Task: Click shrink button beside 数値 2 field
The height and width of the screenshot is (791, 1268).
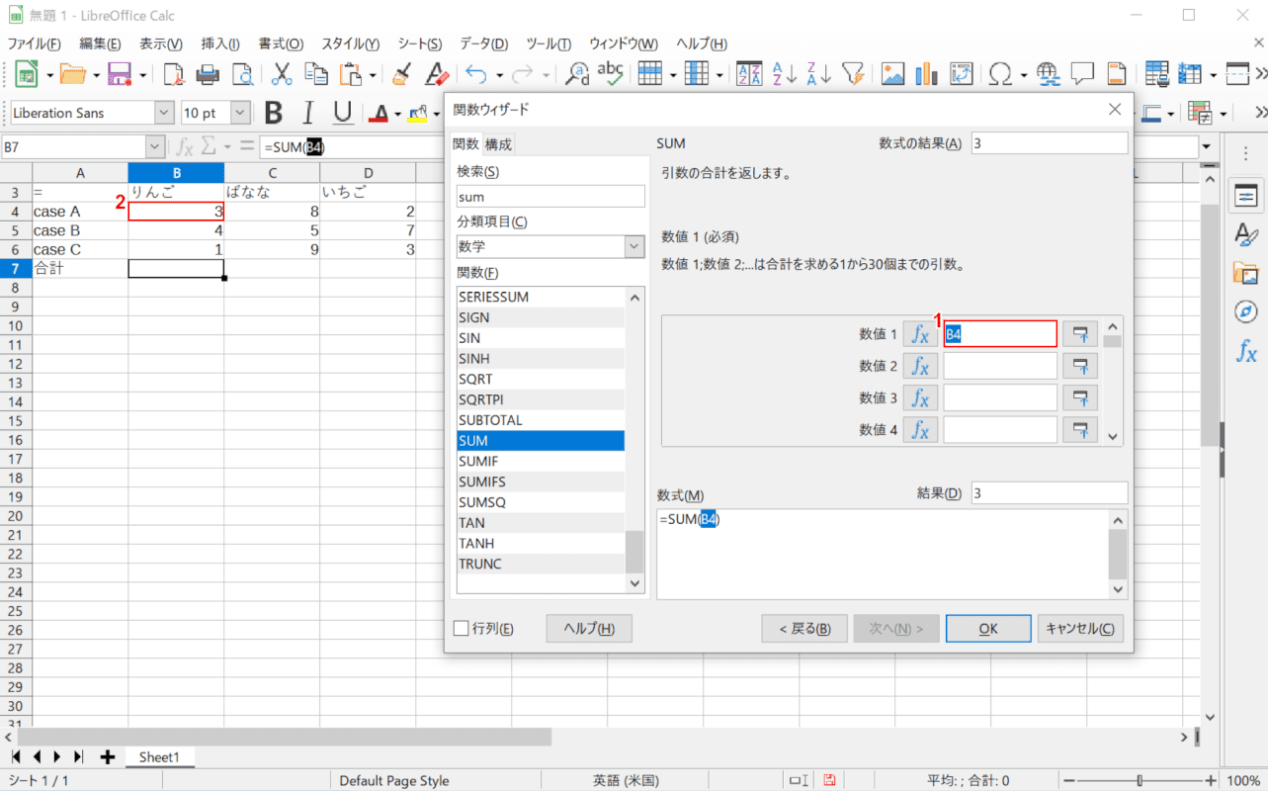Action: [1080, 366]
